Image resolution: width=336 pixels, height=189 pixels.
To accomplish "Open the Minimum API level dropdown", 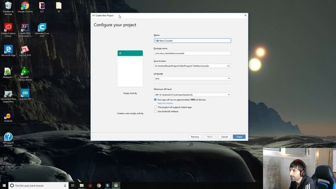I will (192, 94).
